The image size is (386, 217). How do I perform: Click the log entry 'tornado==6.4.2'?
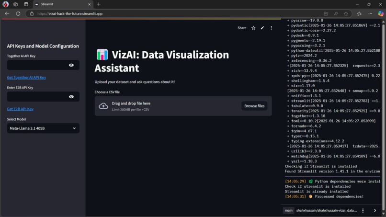[304, 126]
